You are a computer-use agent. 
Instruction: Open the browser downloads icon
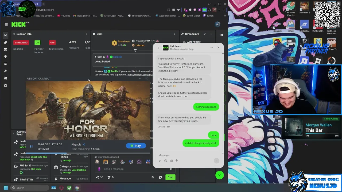219,10
